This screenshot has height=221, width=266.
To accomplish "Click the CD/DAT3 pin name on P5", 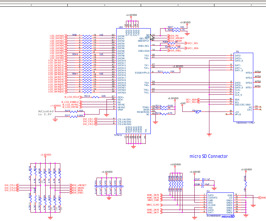I will 212,198.
